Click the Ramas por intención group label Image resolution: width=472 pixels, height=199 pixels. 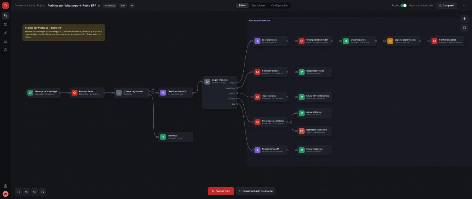(x=259, y=21)
